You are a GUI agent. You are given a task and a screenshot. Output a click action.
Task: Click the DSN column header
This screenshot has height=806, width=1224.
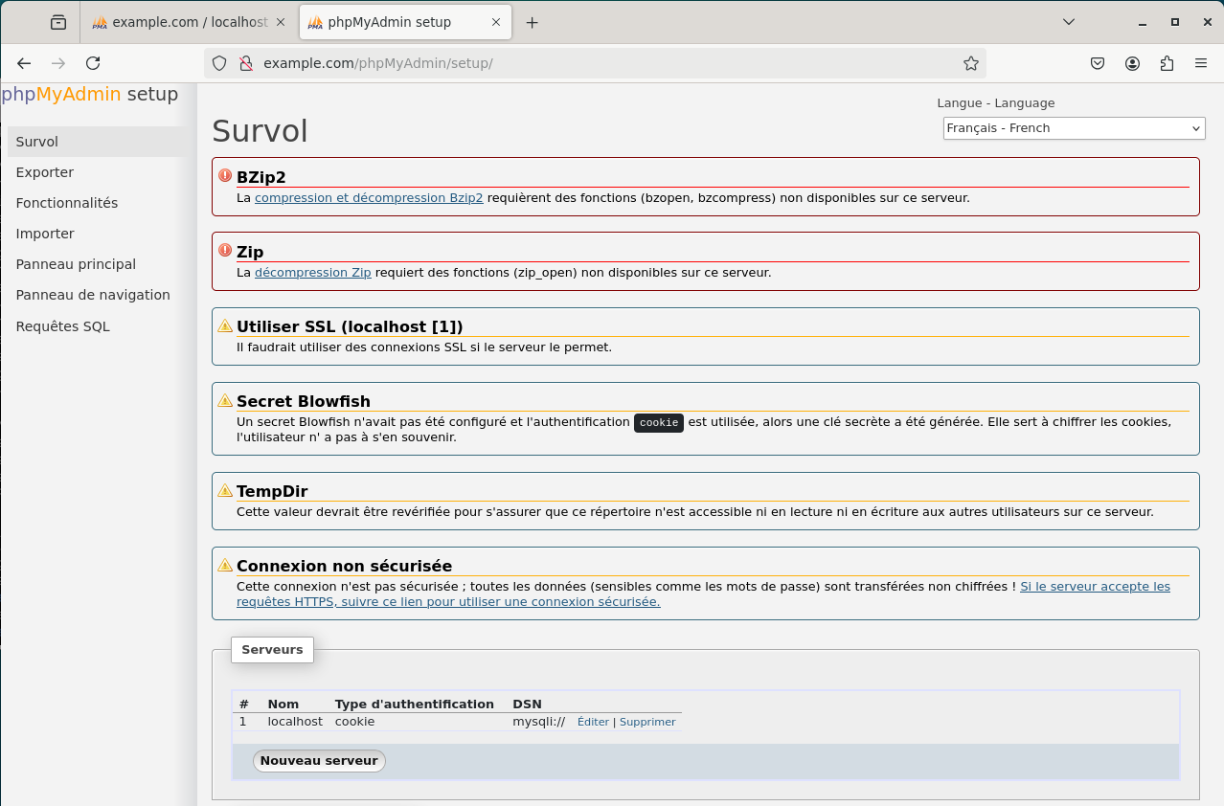pyautogui.click(x=528, y=705)
